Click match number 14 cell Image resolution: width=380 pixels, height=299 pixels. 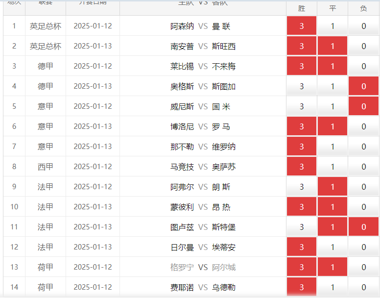tap(14, 287)
